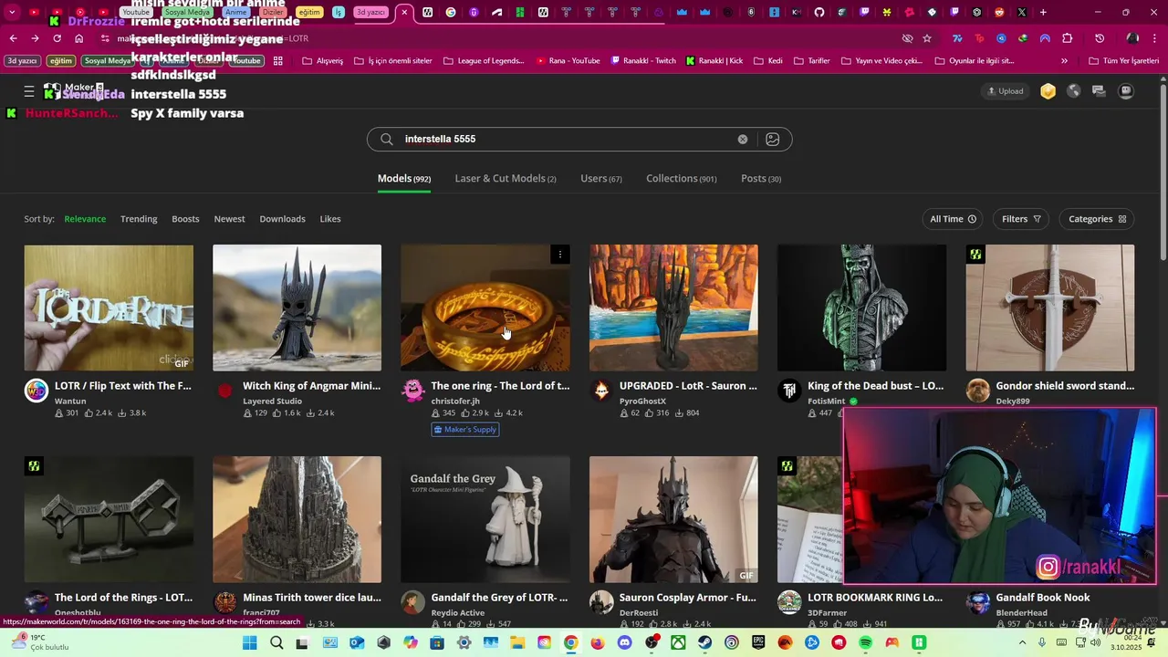Open the user profile avatar icon
This screenshot has width=1168, height=657.
pyautogui.click(x=1127, y=91)
